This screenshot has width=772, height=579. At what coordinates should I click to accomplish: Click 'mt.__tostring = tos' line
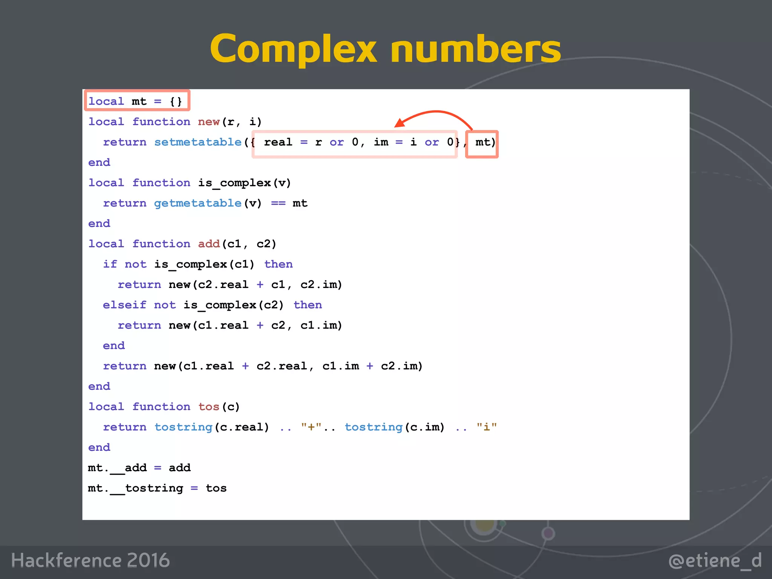(157, 488)
